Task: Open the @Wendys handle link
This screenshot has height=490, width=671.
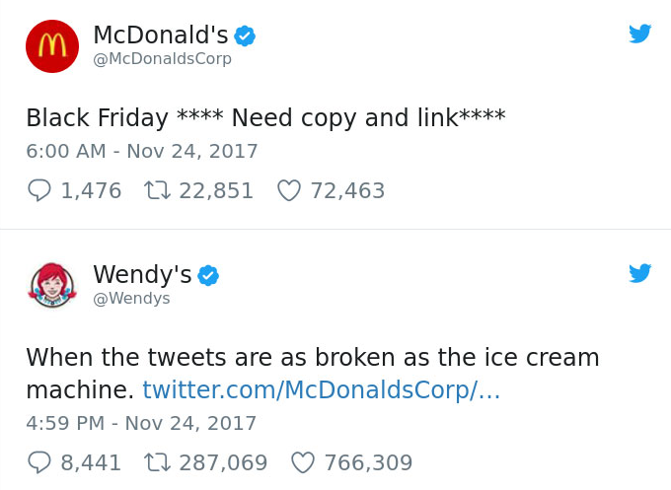Action: pyautogui.click(x=131, y=299)
